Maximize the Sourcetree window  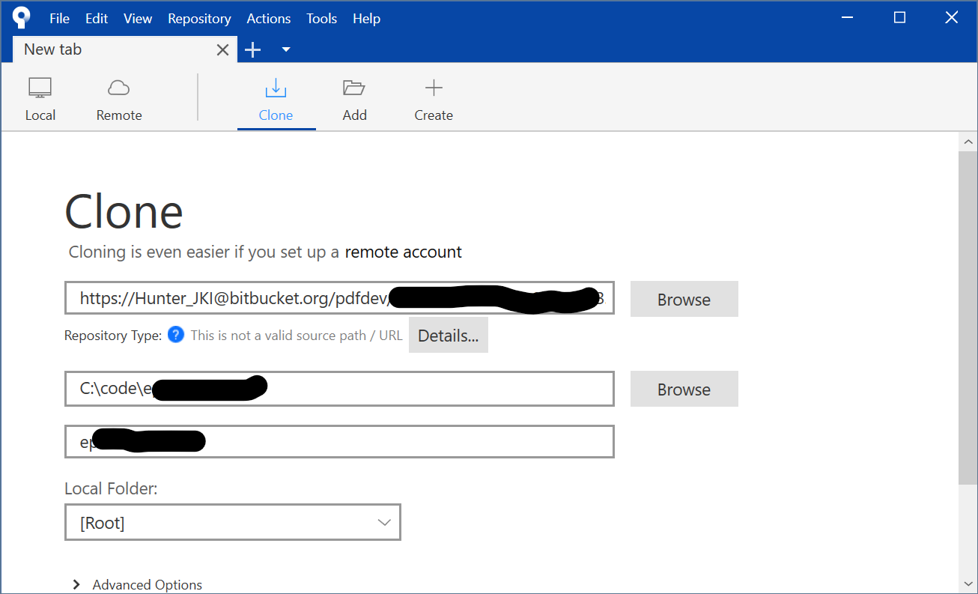(x=900, y=18)
